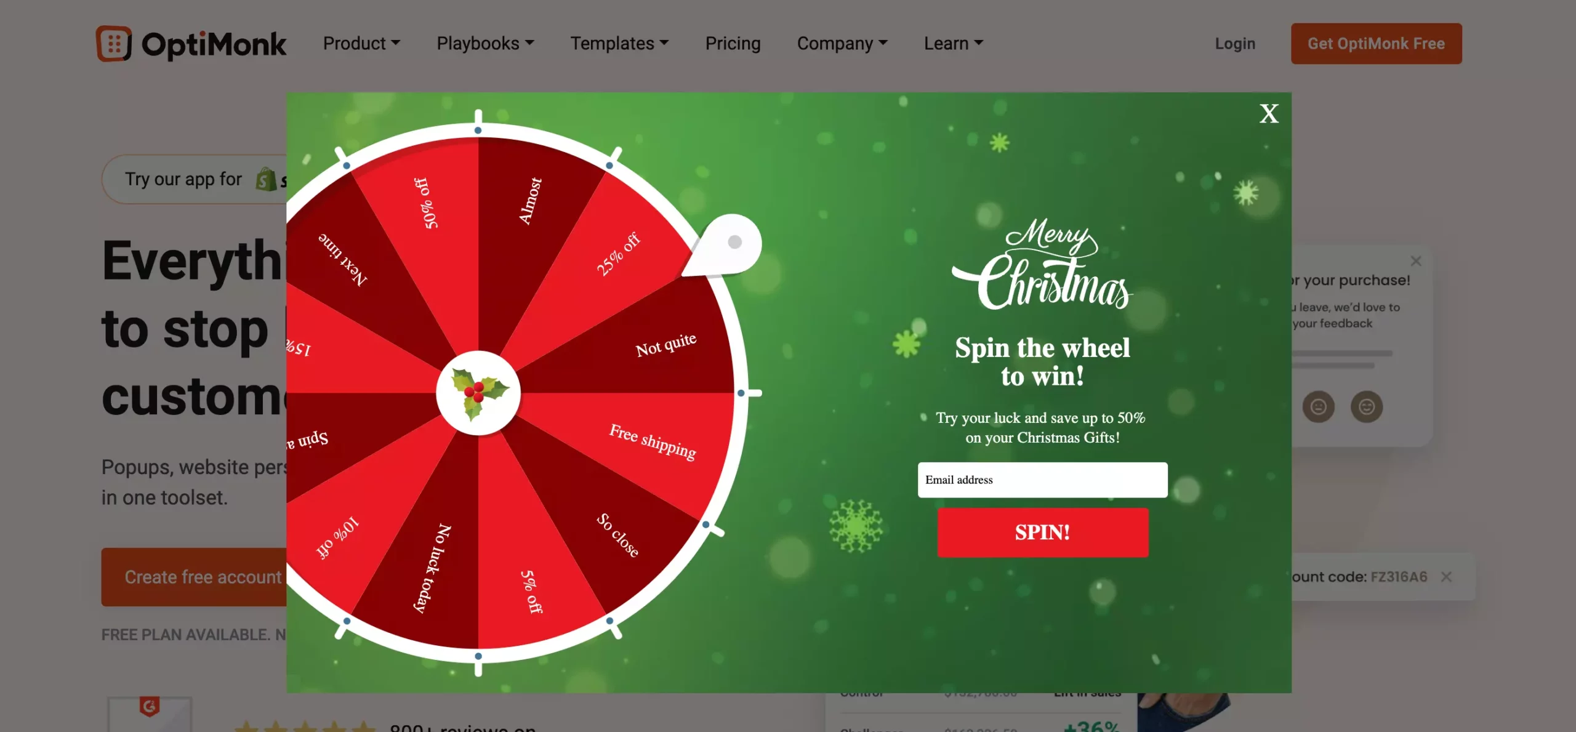Select the email address input field

coord(1042,480)
